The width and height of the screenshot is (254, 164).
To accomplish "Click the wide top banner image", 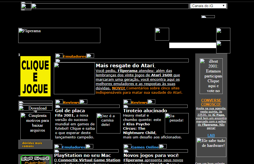I will (110, 6).
